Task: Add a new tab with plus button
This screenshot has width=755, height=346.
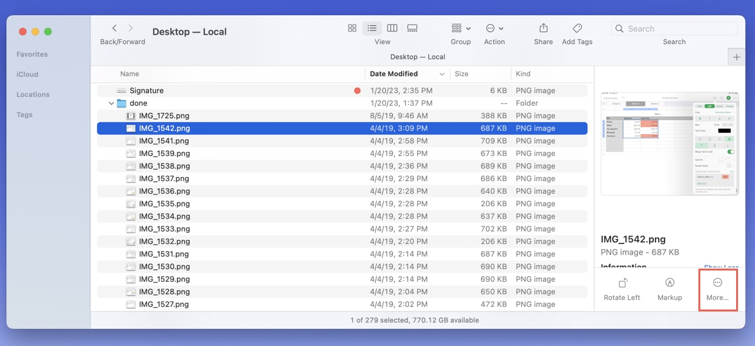Action: 737,57
